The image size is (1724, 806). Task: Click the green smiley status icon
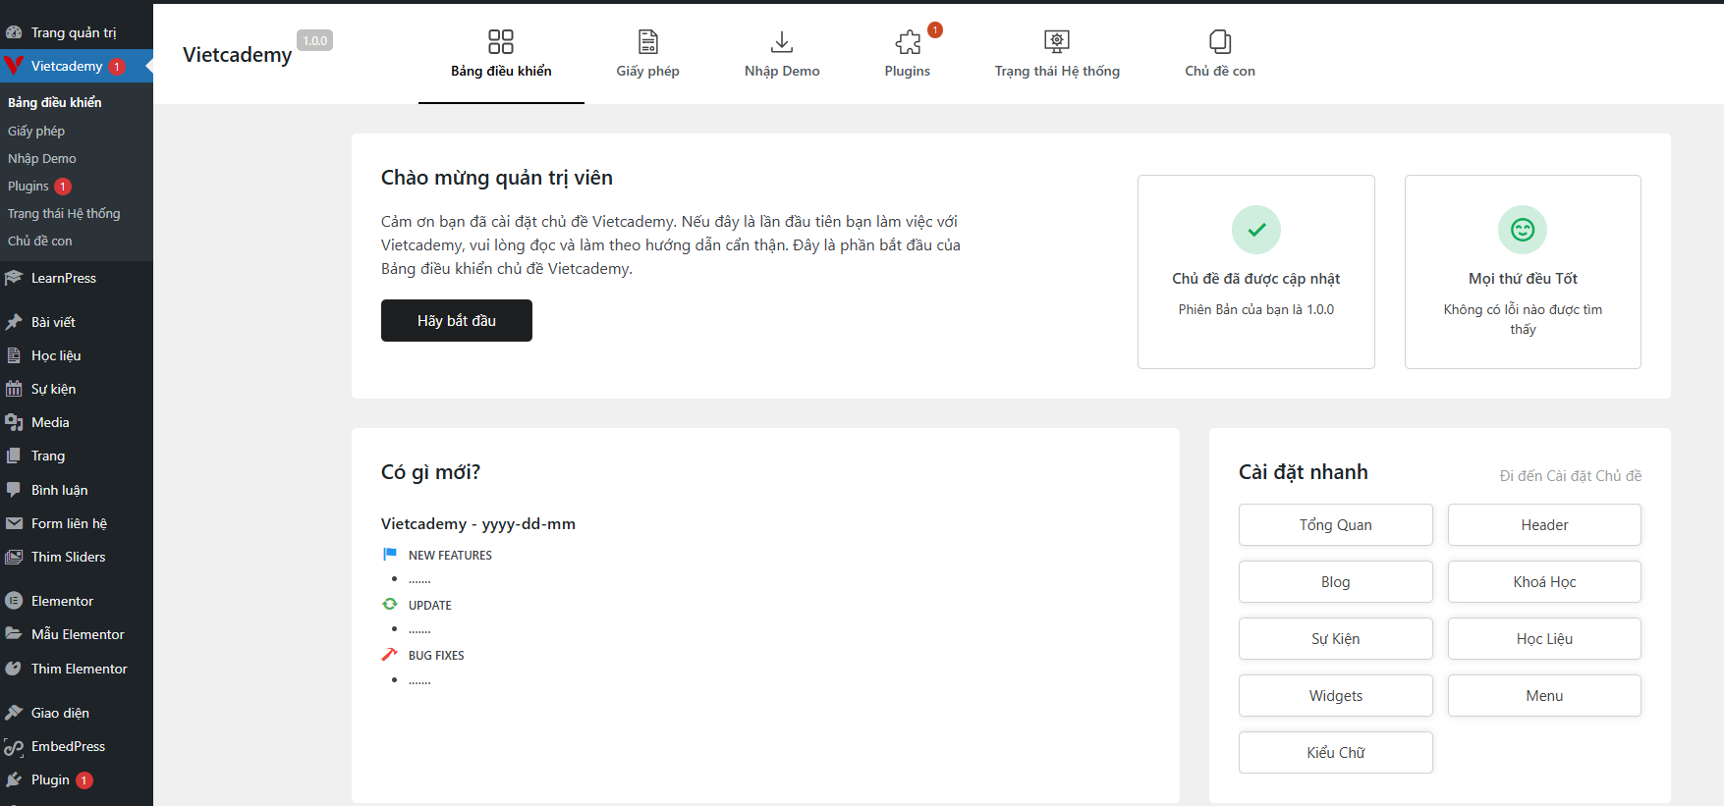tap(1523, 230)
